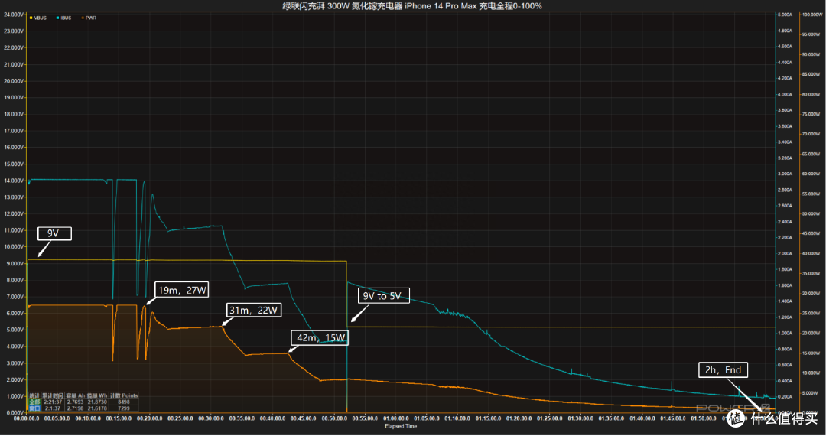Click the 01:30:00.0 time axis tick
The height and width of the screenshot is (436, 826).
pyautogui.click(x=580, y=418)
